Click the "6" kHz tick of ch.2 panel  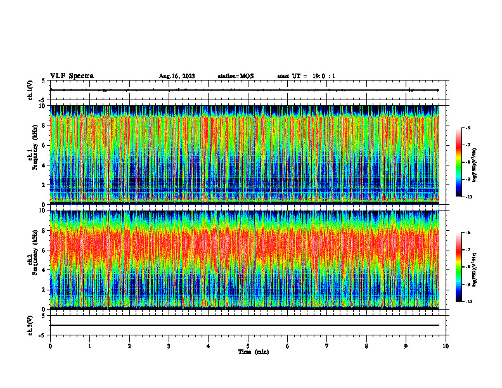(x=45, y=250)
